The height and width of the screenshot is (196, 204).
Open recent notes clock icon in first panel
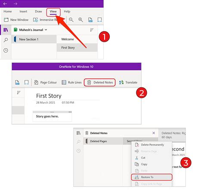tap(6, 50)
